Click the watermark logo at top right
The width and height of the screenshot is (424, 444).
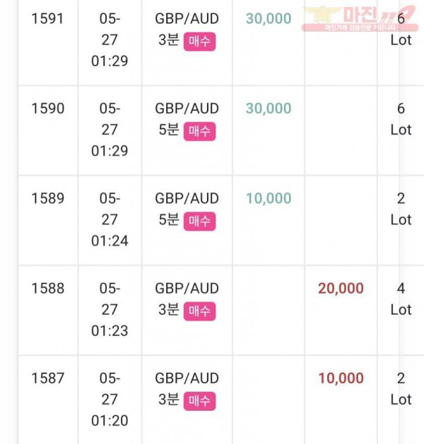tap(360, 18)
